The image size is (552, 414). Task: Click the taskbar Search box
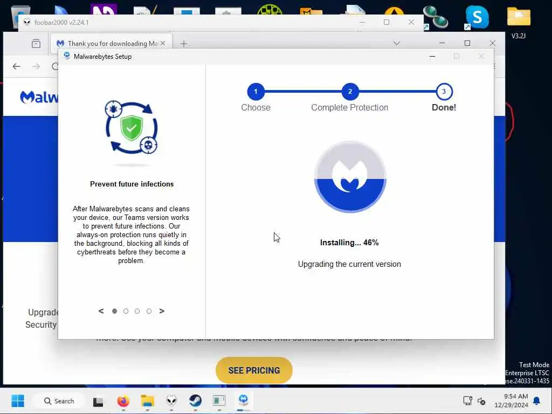58,401
